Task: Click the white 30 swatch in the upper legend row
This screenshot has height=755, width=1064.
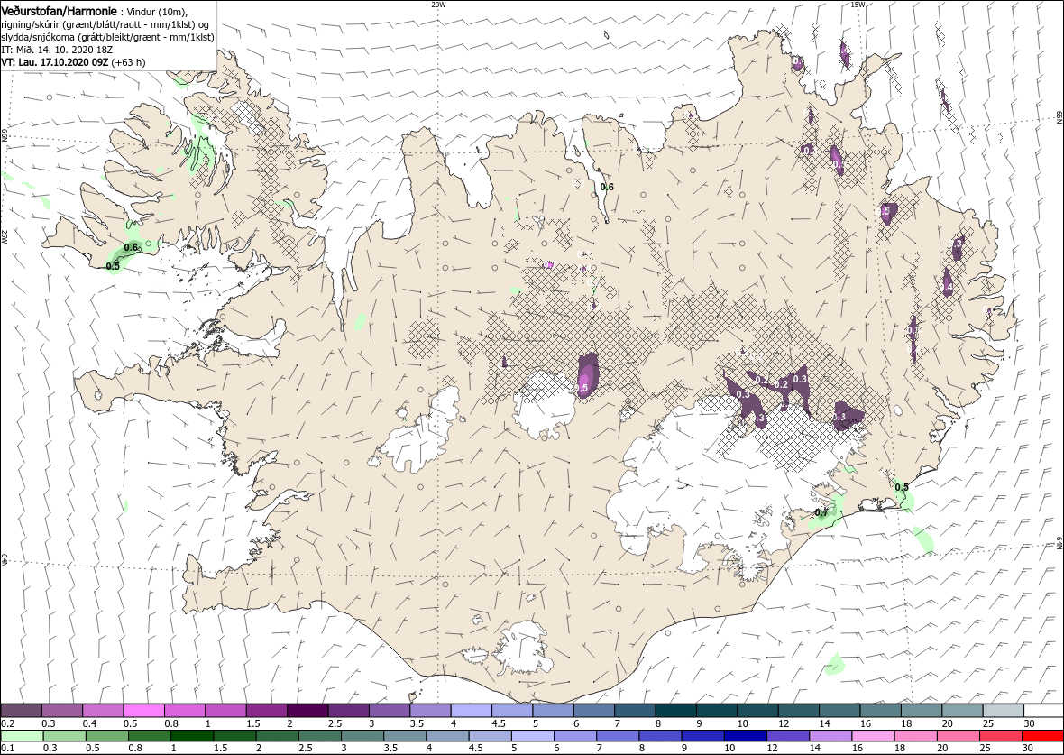Action: pos(1043,710)
